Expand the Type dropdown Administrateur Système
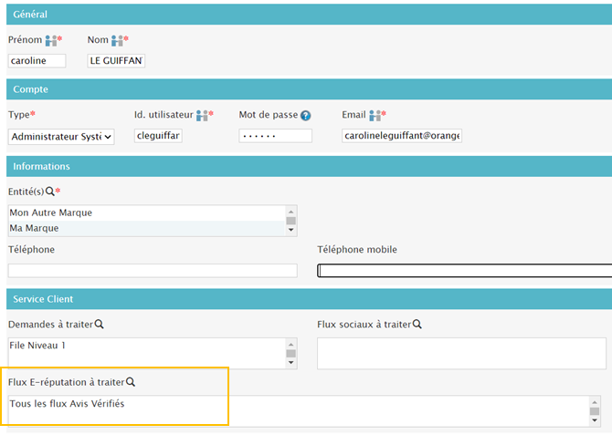The height and width of the screenshot is (435, 612). click(x=61, y=136)
